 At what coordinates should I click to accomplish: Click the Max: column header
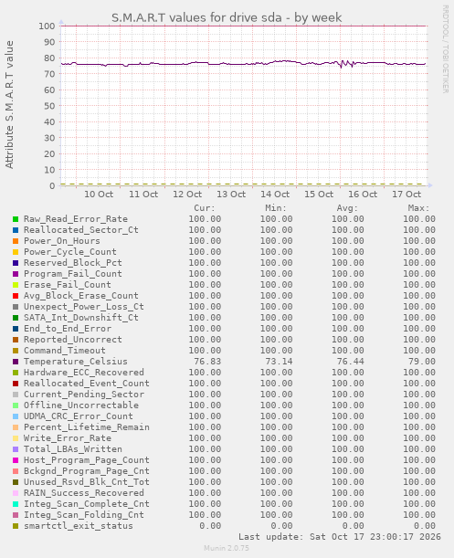pyautogui.click(x=418, y=208)
